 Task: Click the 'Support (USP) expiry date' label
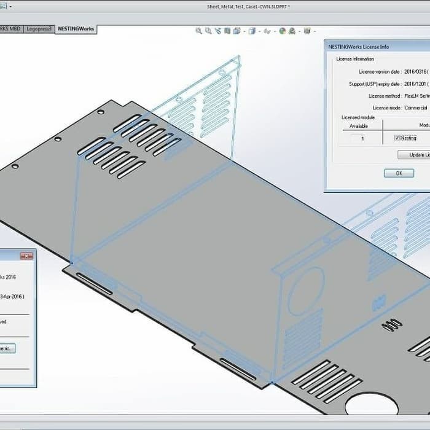coord(375,84)
